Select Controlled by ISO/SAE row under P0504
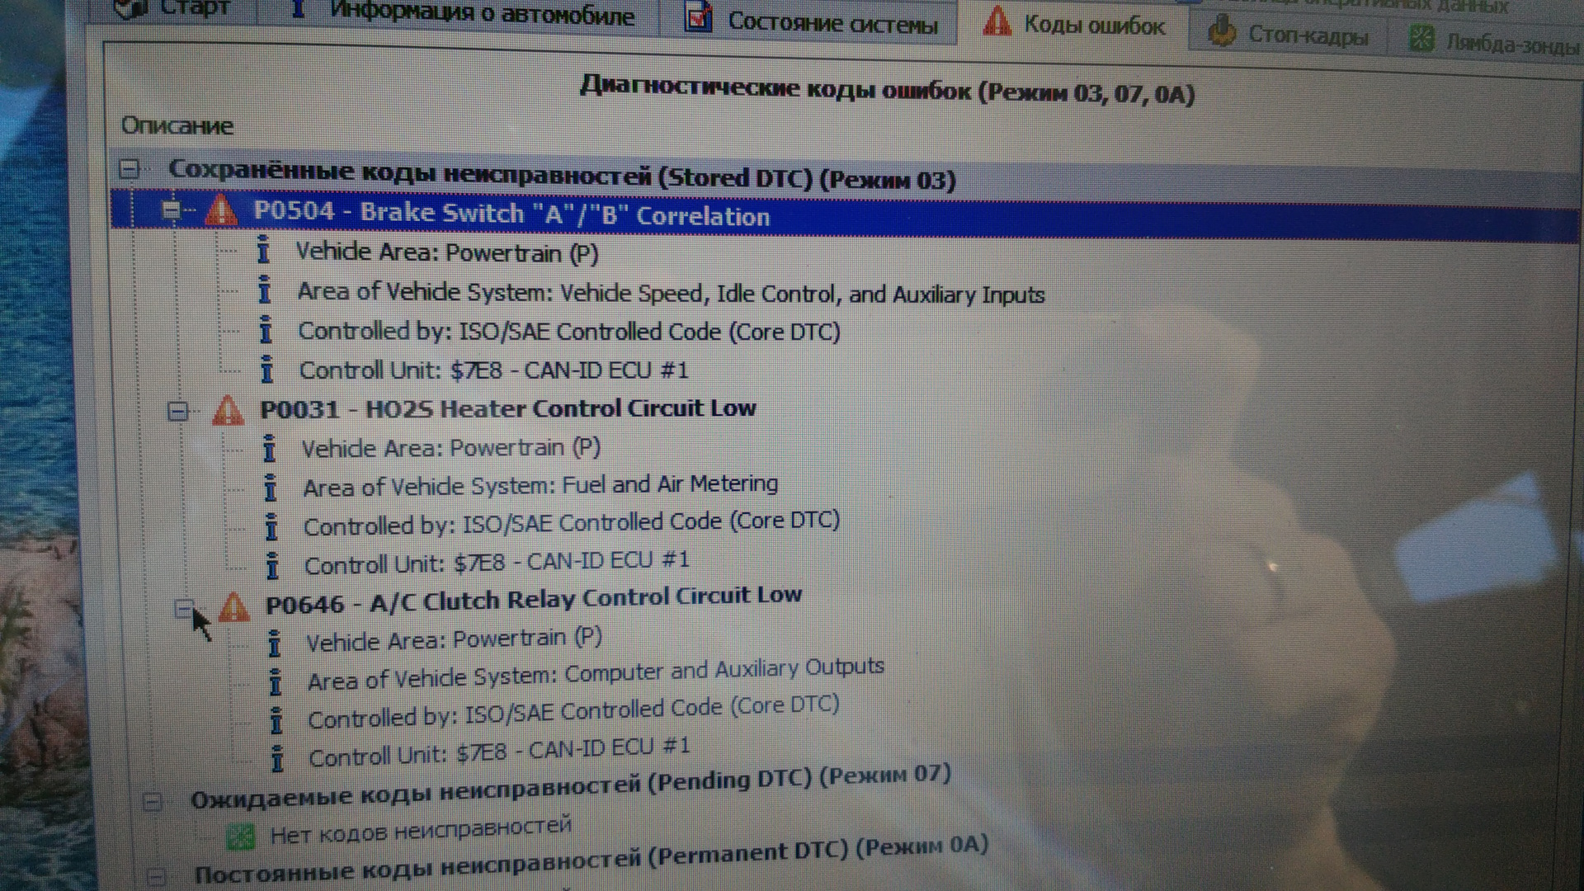The image size is (1584, 891). click(569, 331)
